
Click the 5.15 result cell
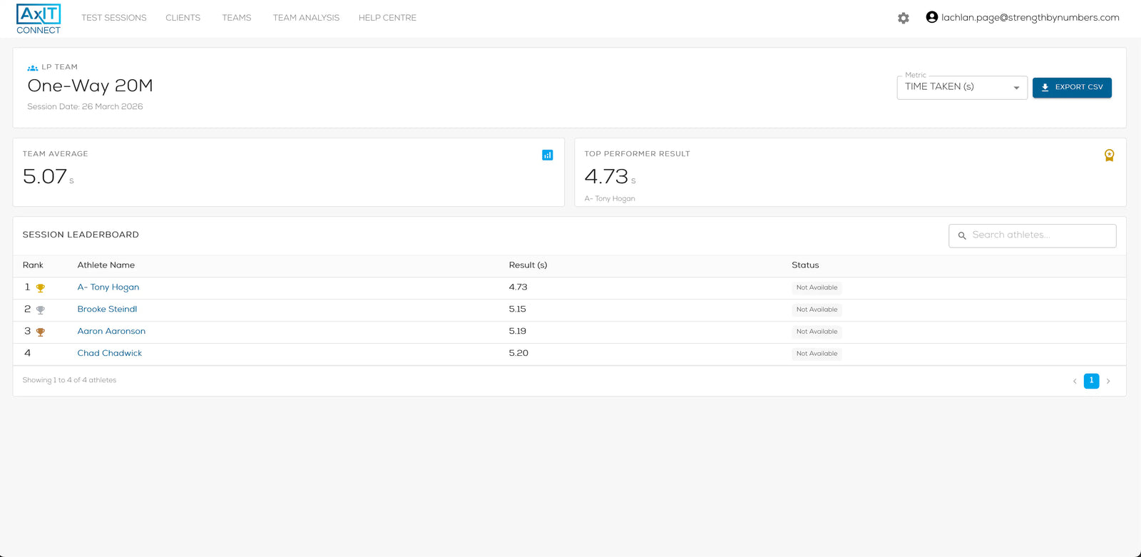pyautogui.click(x=518, y=310)
